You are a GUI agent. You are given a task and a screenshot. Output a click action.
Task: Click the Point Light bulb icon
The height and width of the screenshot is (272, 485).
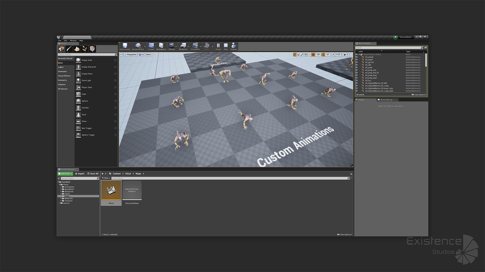(x=78, y=81)
